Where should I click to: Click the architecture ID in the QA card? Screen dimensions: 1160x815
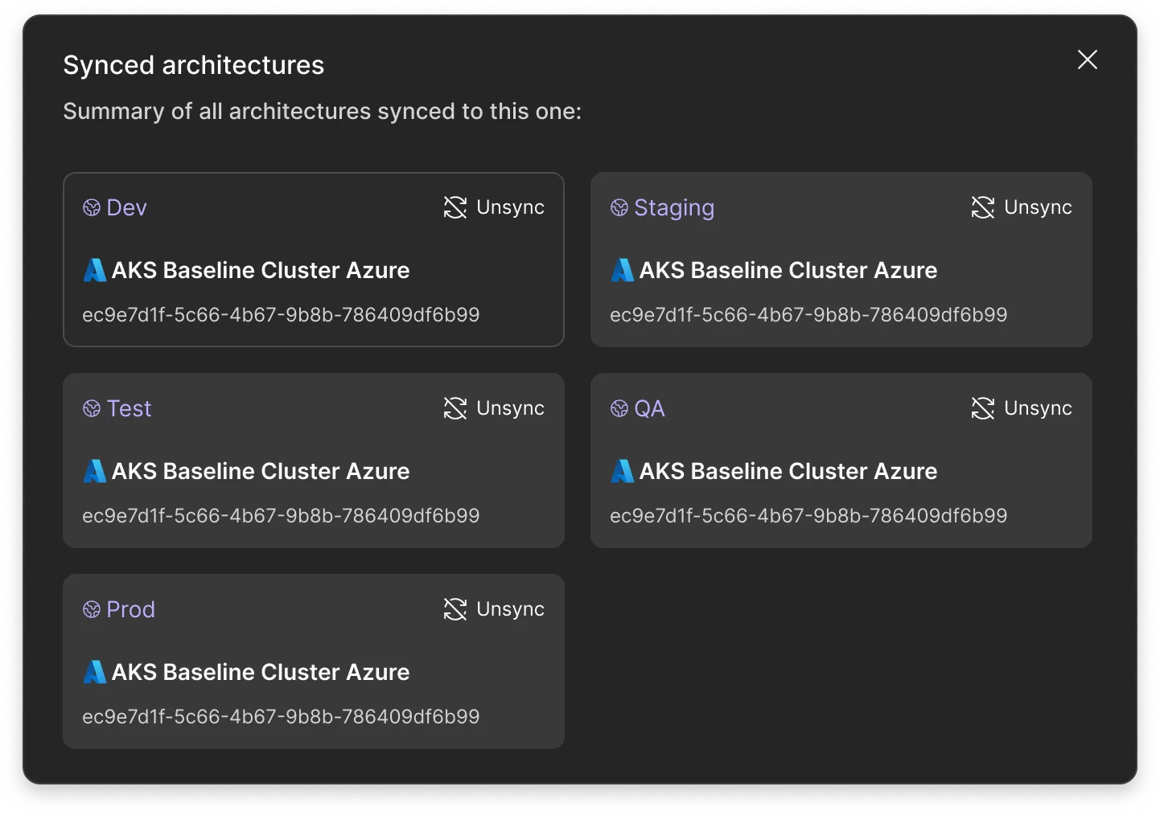pos(808,516)
